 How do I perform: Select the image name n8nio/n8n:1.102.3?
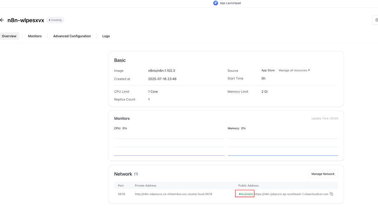click(161, 71)
